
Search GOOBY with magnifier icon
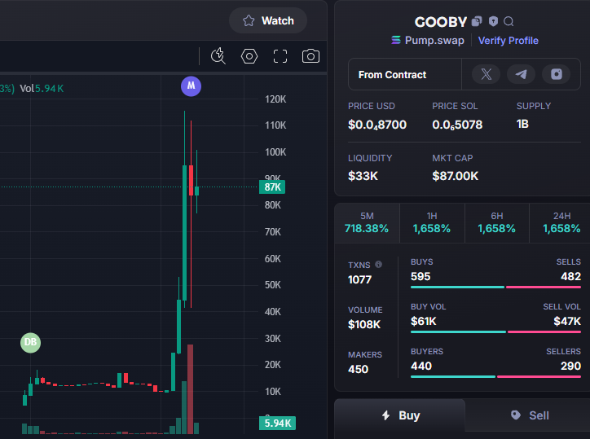click(509, 21)
